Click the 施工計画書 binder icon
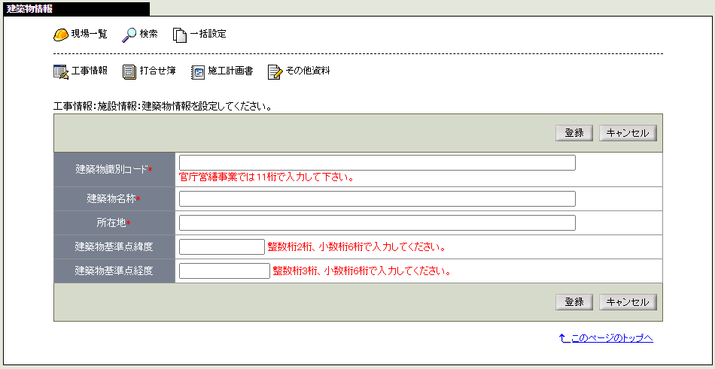Screen dimensions: 715x369 pyautogui.click(x=199, y=72)
